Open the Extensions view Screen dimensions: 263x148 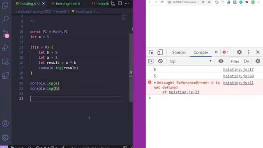5,76
